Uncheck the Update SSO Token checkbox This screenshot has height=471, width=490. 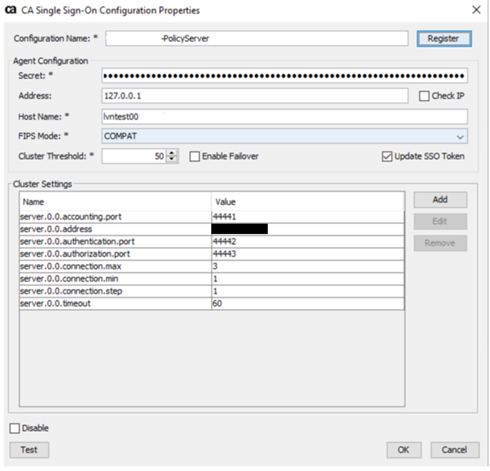point(387,157)
